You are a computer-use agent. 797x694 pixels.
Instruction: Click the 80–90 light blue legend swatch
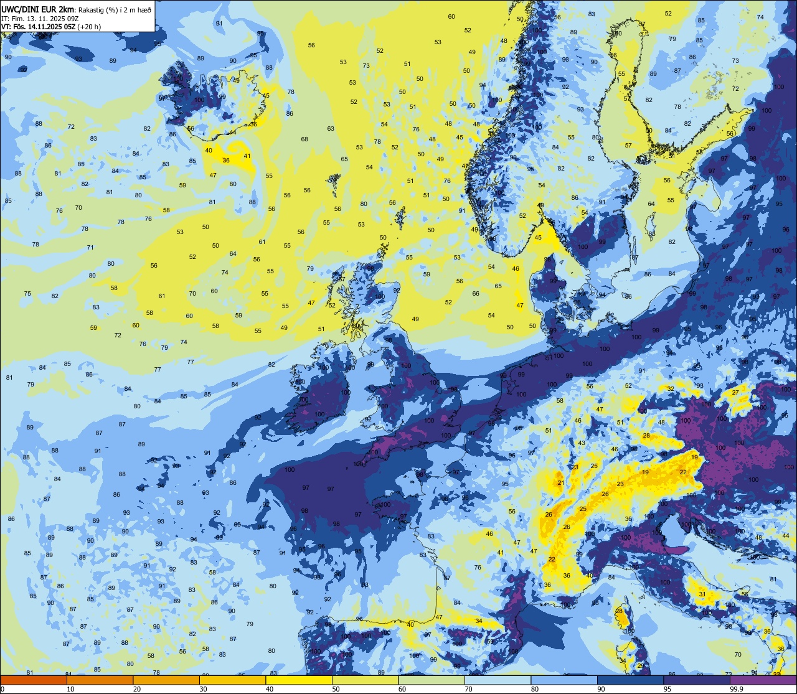[x=564, y=680]
